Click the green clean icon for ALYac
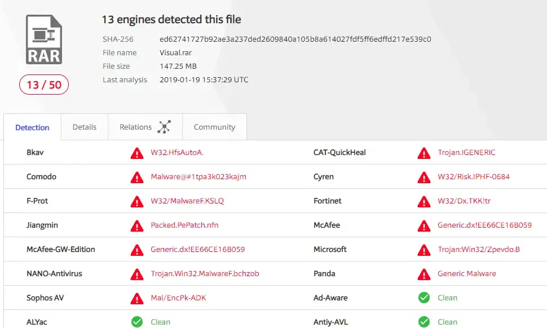This screenshot has width=547, height=328. pyautogui.click(x=136, y=322)
